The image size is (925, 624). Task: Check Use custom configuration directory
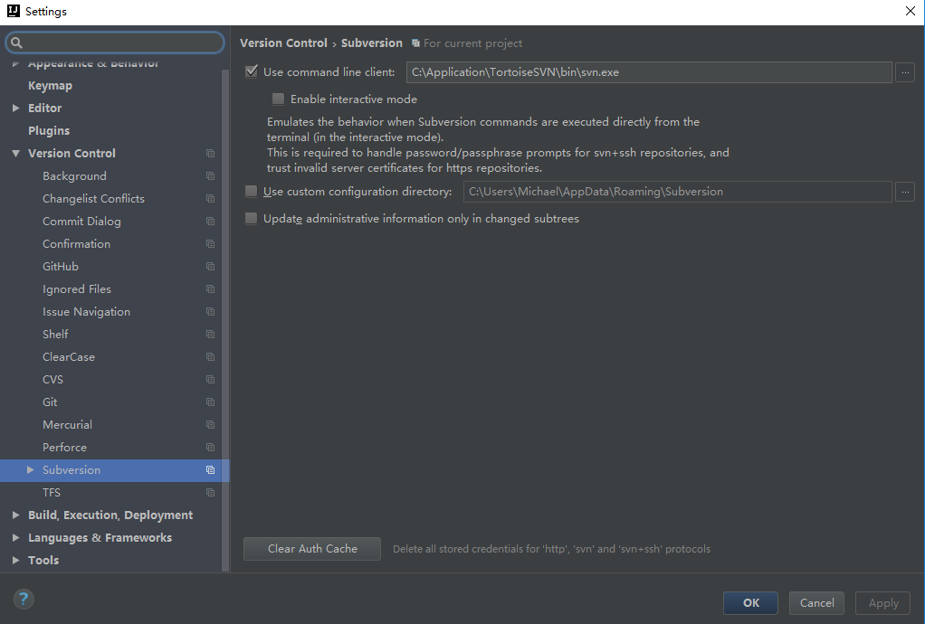pos(252,192)
